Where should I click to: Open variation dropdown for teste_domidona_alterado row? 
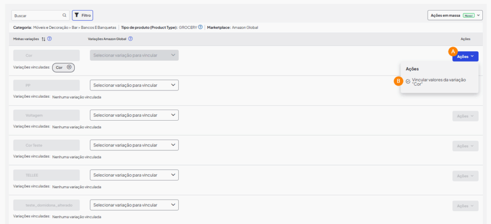click(x=134, y=205)
